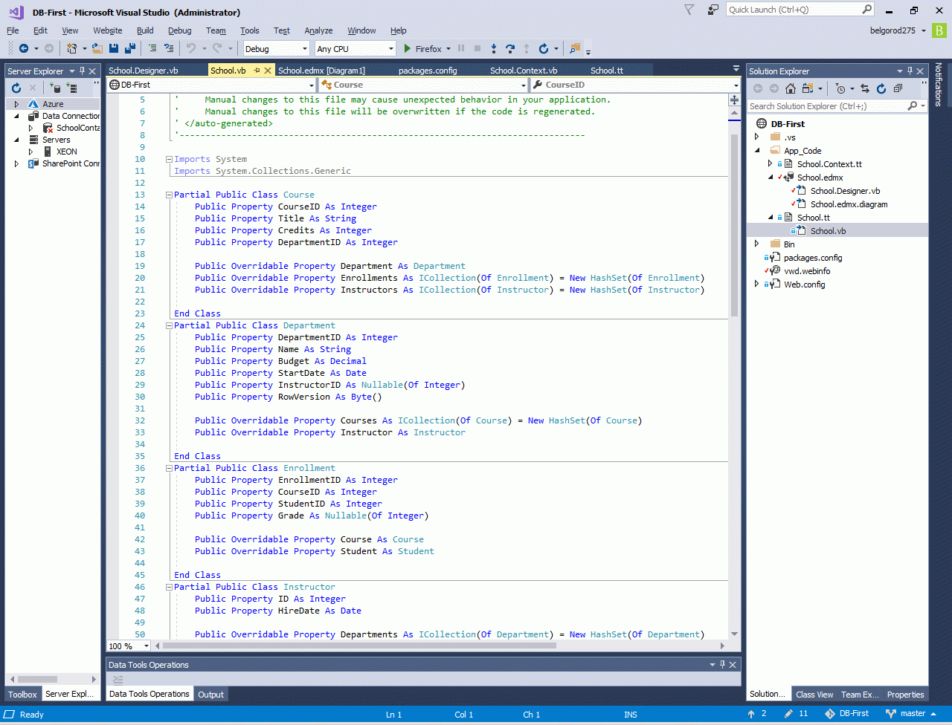The image size is (952, 725).
Task: Click Collapse All icon in Solution Explorer
Action: click(898, 88)
